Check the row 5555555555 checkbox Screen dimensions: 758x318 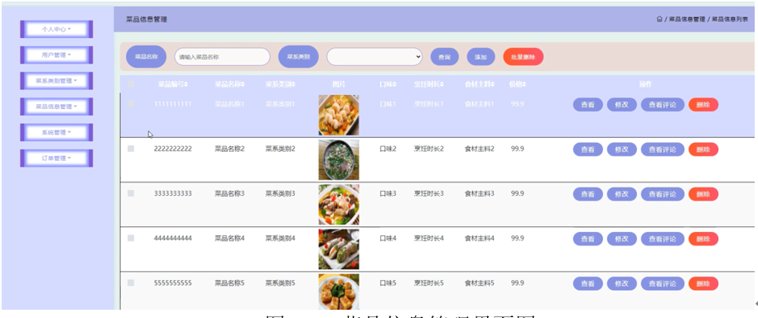(131, 282)
